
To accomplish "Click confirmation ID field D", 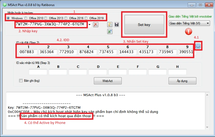I will 98,72.
